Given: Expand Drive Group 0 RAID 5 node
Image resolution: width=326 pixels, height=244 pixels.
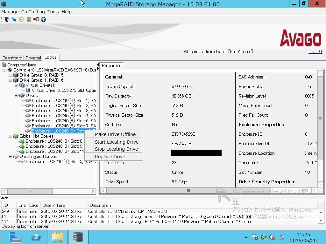Looking at the screenshot, I should tap(10, 75).
